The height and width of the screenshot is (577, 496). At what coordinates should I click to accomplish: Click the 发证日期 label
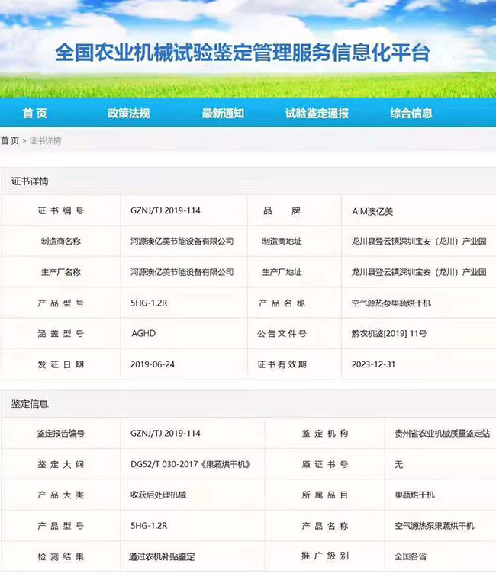[x=61, y=364]
